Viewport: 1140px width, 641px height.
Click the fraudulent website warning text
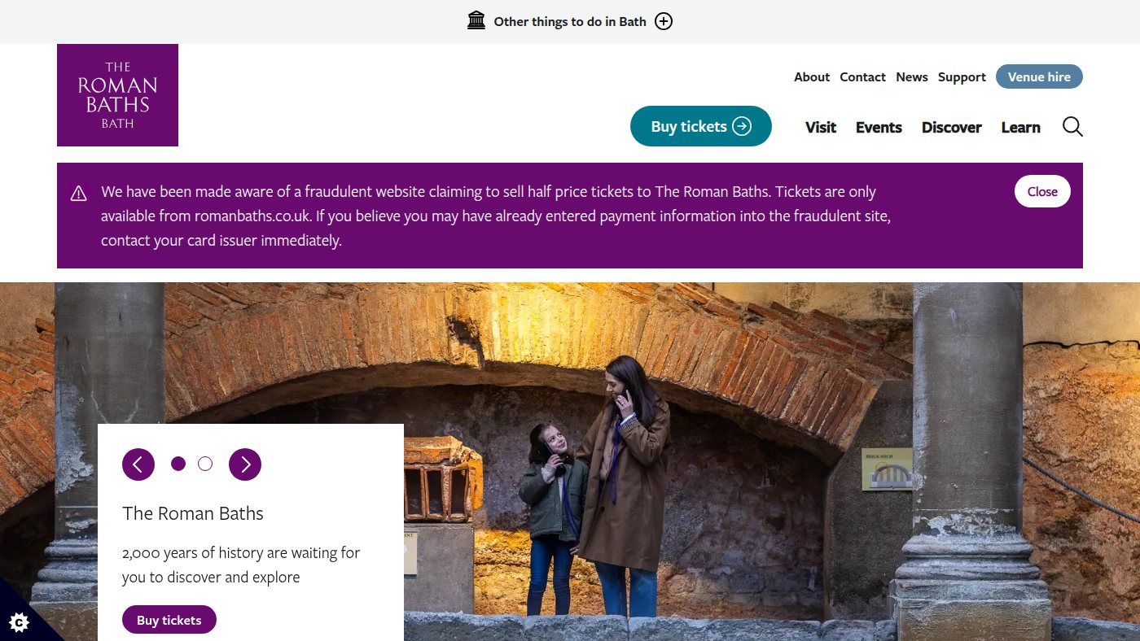497,216
